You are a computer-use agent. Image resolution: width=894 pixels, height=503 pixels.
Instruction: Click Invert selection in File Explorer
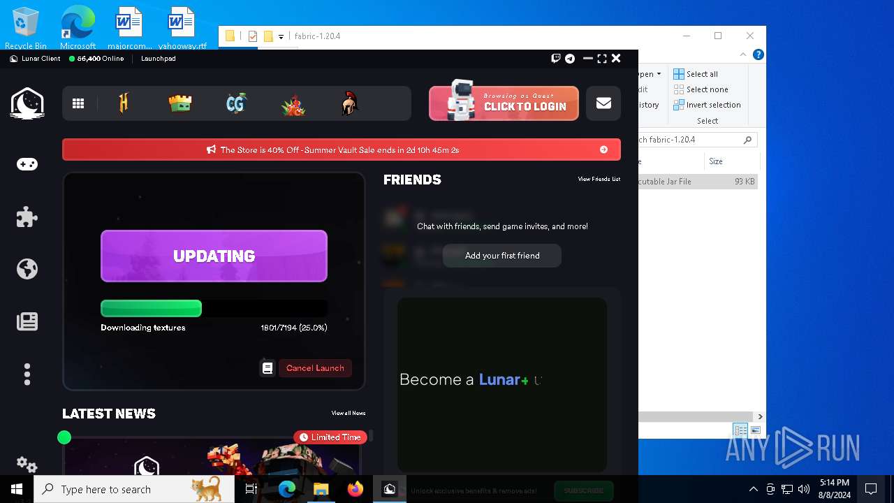(x=707, y=105)
